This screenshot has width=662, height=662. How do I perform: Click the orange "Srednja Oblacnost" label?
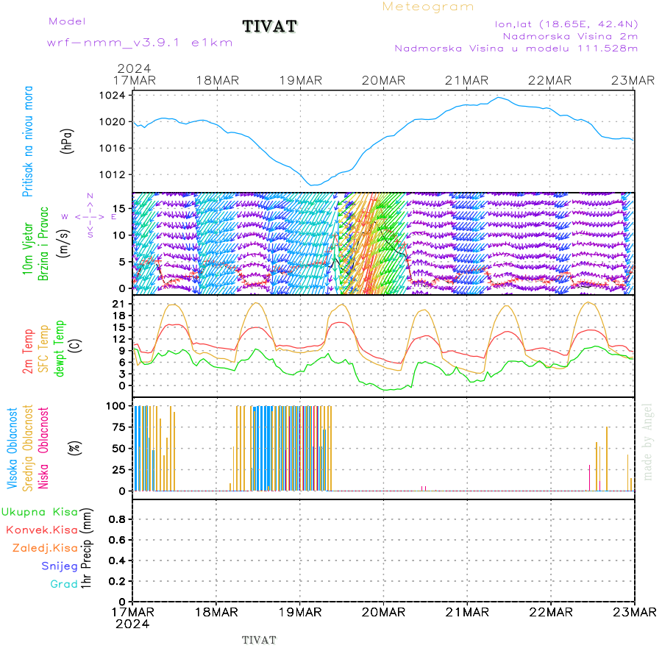pos(27,449)
